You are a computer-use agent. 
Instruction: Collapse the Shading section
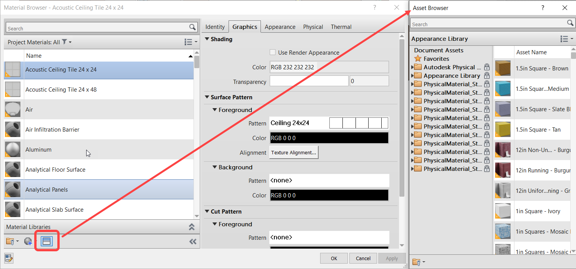pos(207,39)
